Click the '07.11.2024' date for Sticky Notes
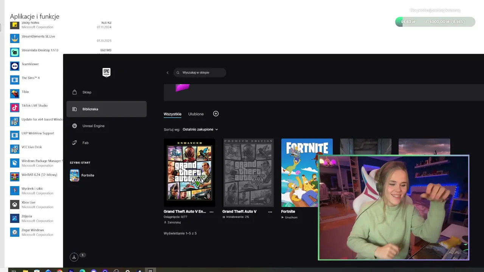Image resolution: width=484 pixels, height=272 pixels. tap(104, 27)
